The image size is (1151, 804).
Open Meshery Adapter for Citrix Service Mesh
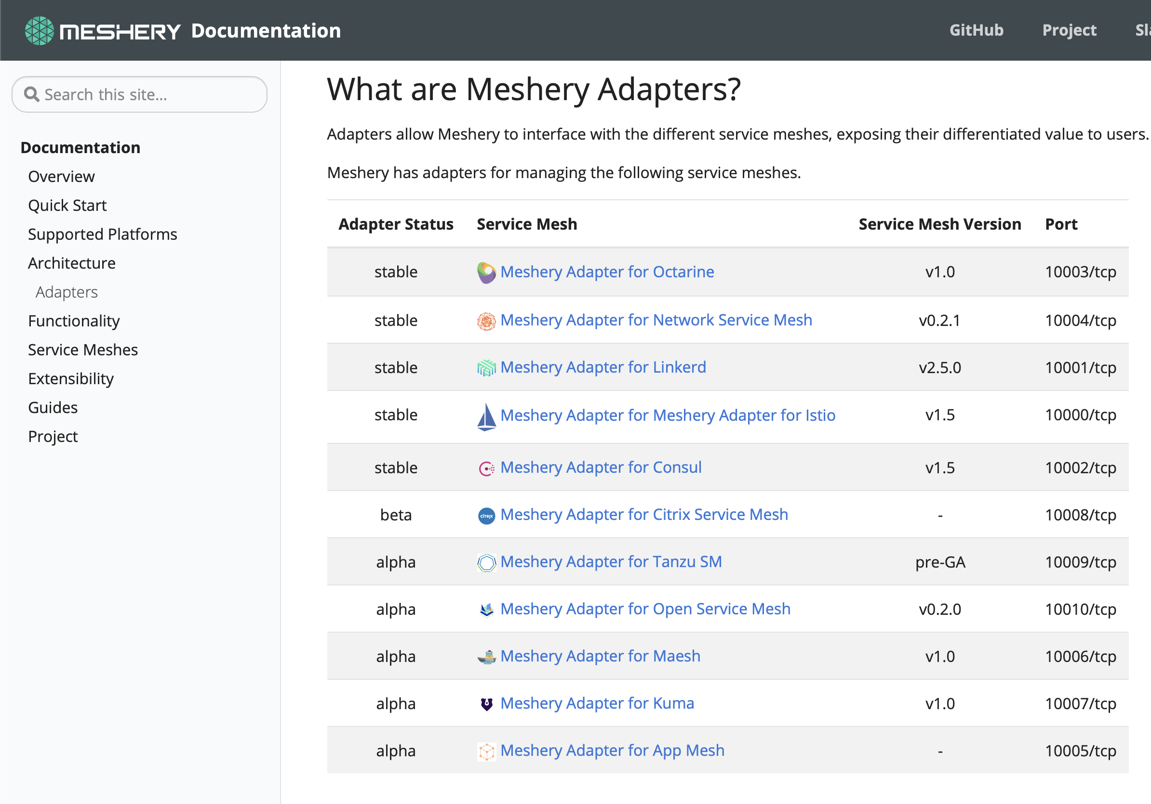(644, 515)
